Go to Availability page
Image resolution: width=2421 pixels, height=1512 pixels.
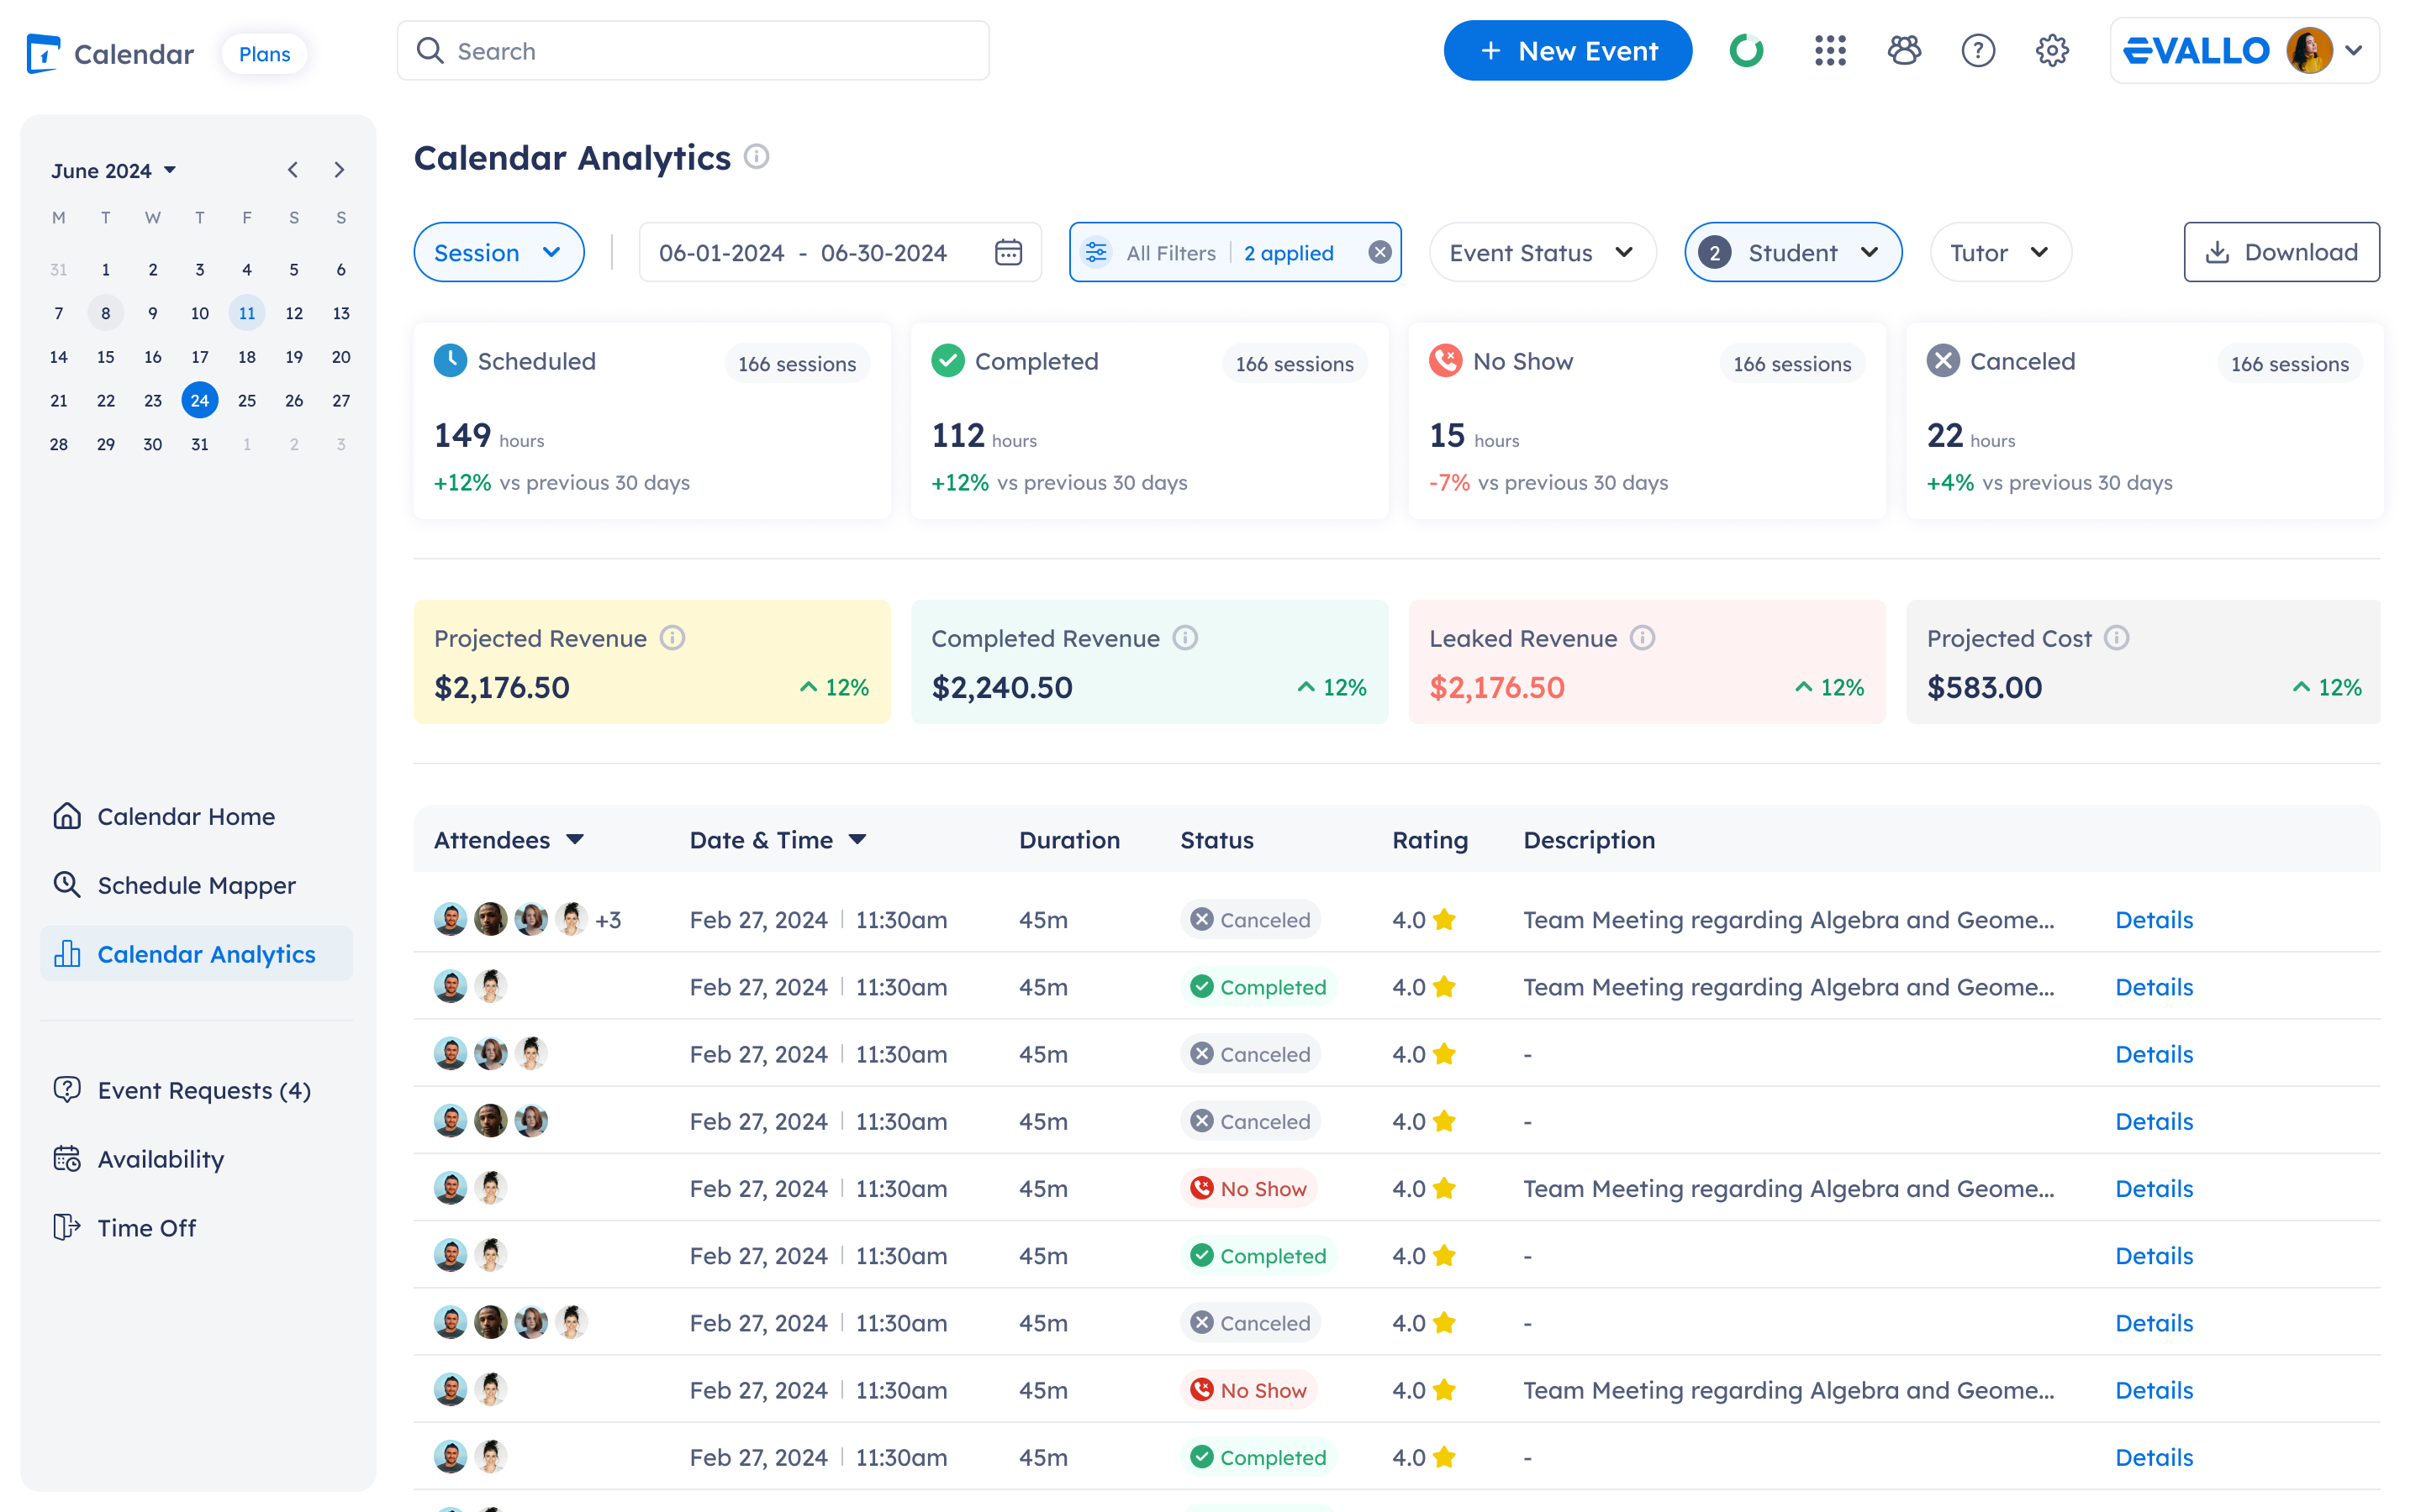click(160, 1159)
